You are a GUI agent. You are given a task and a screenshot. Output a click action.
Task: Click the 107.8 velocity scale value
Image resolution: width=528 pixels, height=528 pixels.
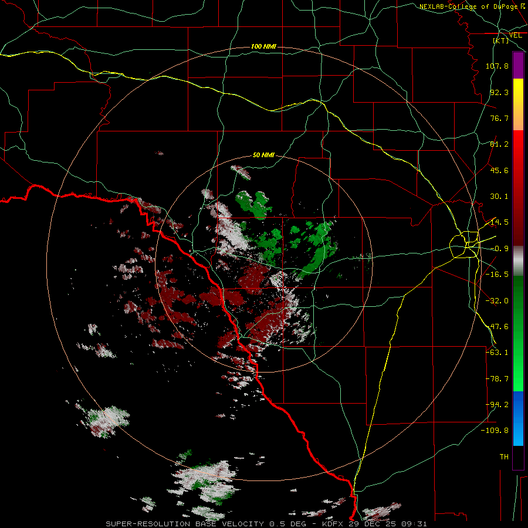(497, 66)
